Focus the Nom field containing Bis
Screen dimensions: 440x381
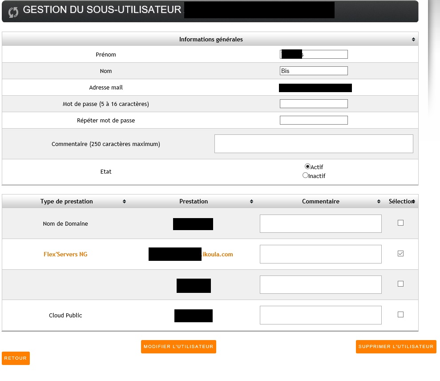(314, 71)
